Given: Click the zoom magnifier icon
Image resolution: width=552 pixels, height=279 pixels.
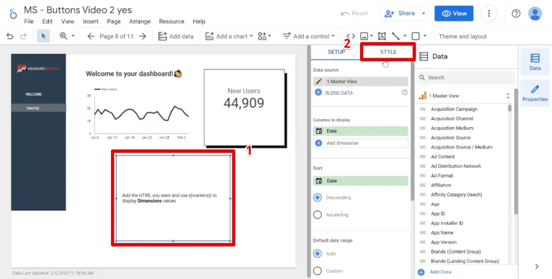Looking at the screenshot, I should click(x=64, y=36).
